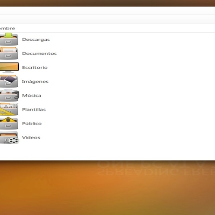The height and width of the screenshot is (215, 215).
Task: Click the 'Música' file name
Action: [x=32, y=95]
